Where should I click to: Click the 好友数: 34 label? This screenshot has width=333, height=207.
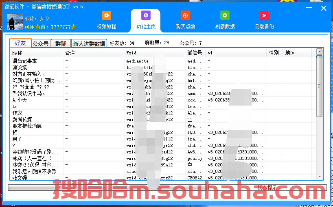coord(122,43)
